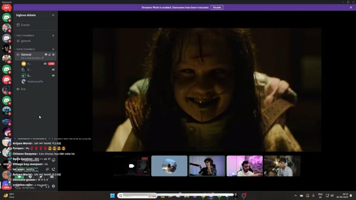Click the red LIVE badge in voice list
Screen dimensions: 356x200
(51, 64)
